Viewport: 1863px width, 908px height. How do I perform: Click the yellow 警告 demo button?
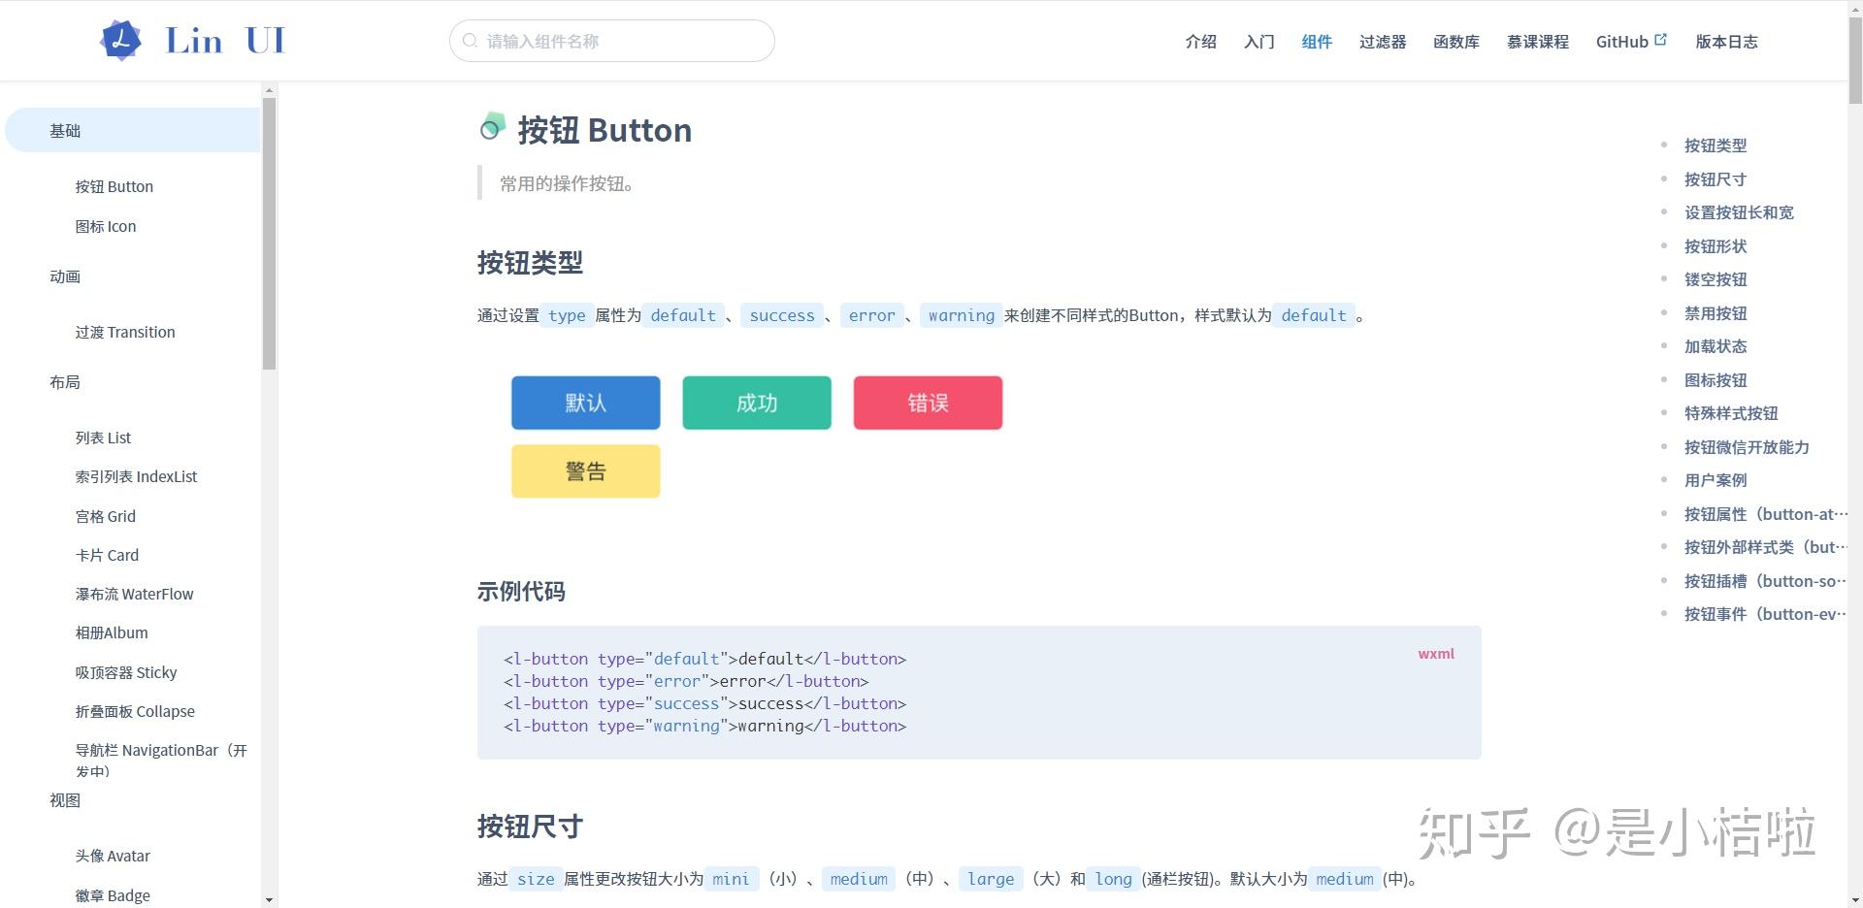point(585,470)
